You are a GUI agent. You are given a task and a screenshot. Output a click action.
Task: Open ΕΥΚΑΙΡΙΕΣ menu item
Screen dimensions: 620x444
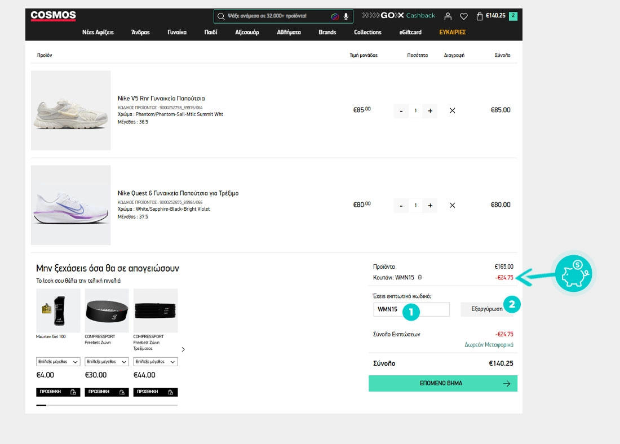(453, 33)
